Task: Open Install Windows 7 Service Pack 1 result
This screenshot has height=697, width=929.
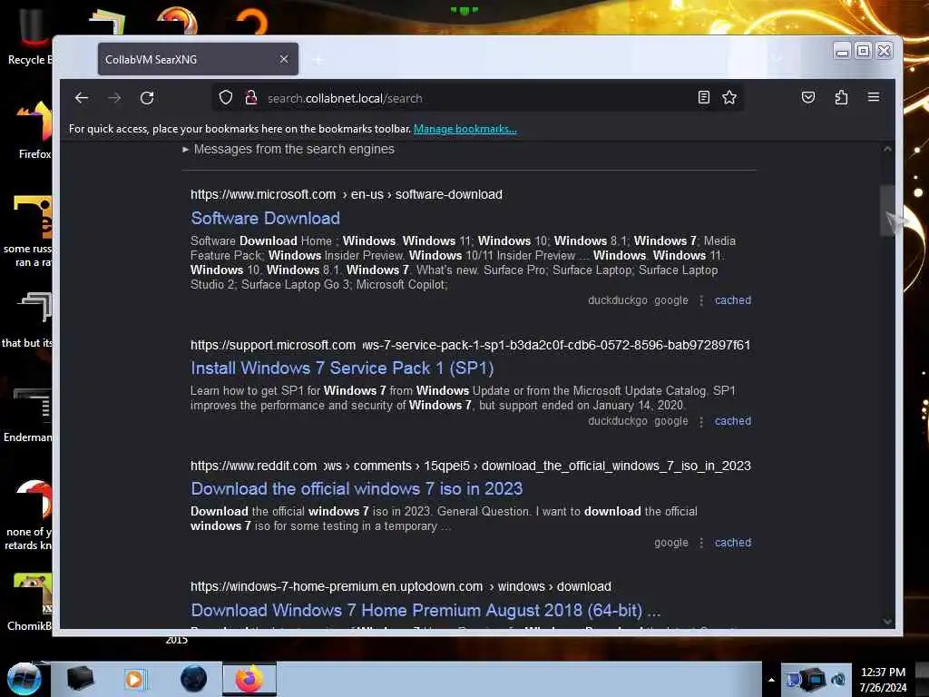Action: click(x=342, y=368)
